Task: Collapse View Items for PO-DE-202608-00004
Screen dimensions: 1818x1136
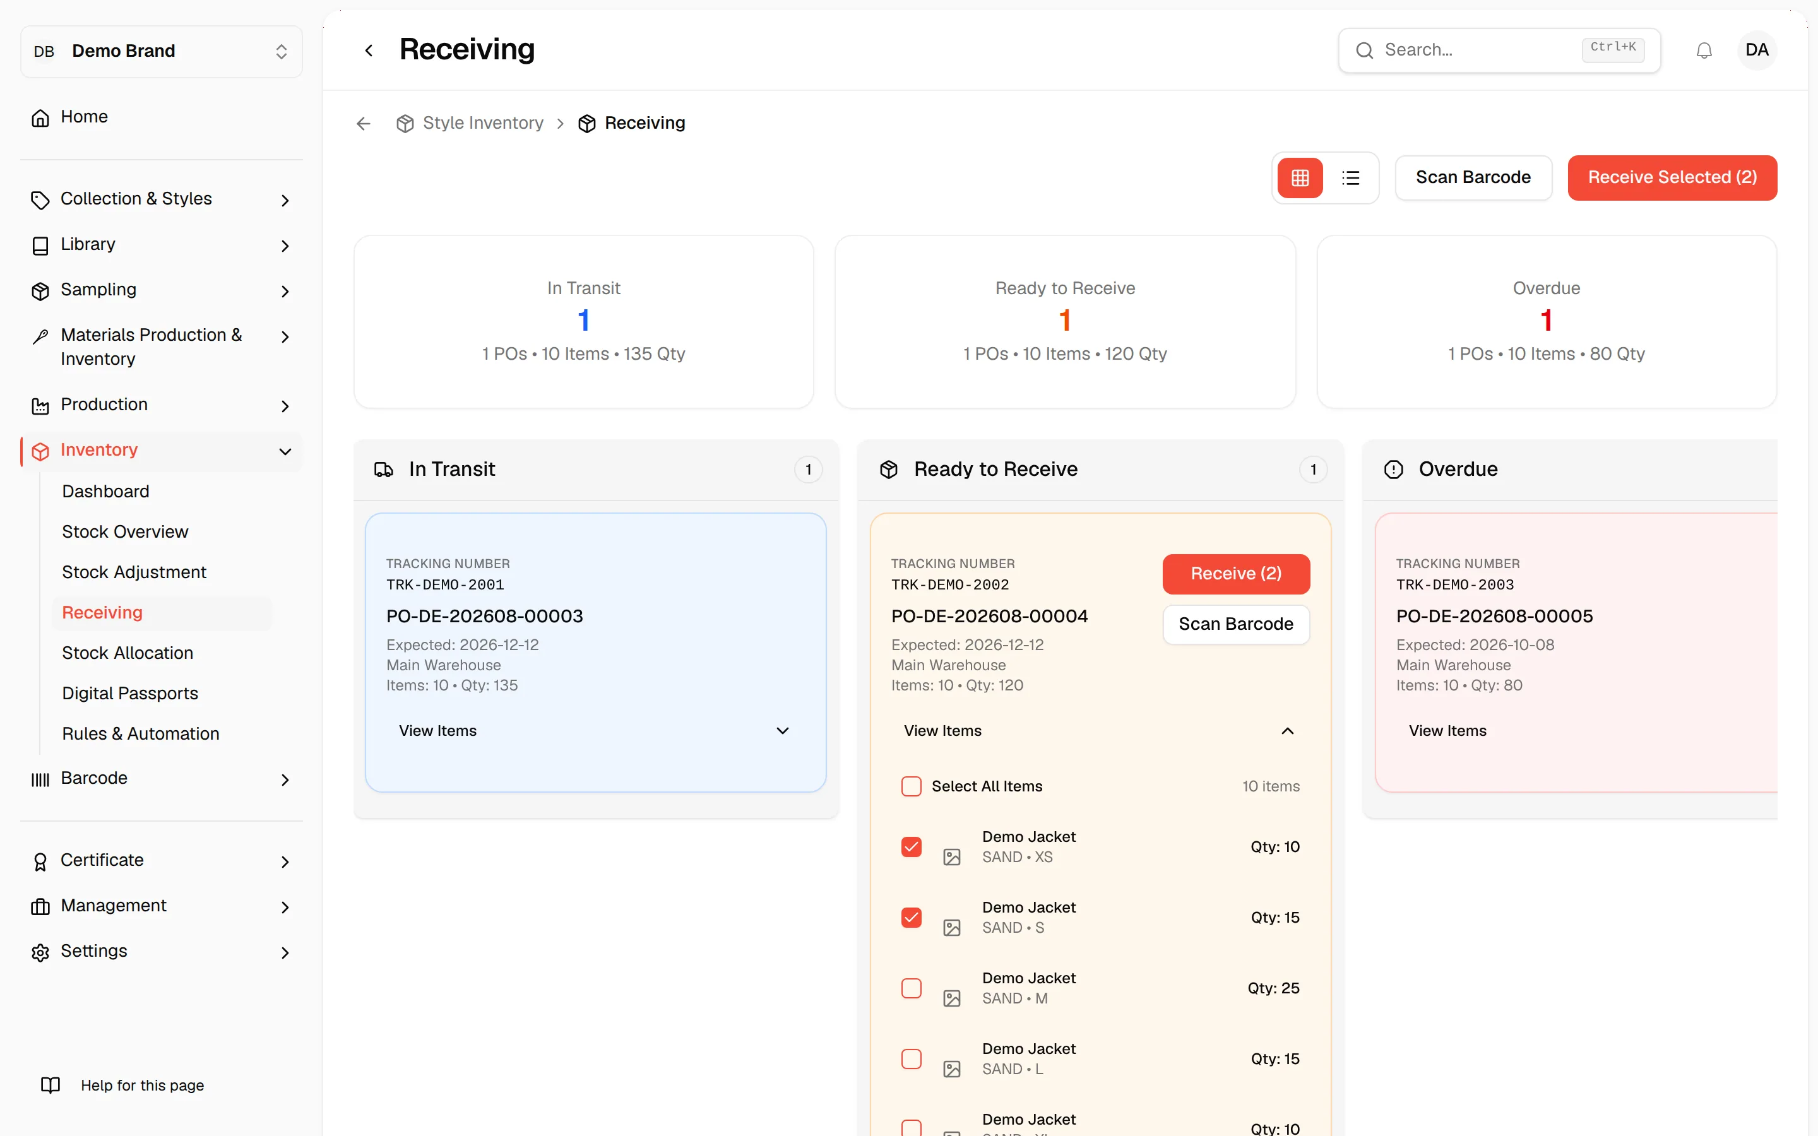Action: tap(1100, 731)
